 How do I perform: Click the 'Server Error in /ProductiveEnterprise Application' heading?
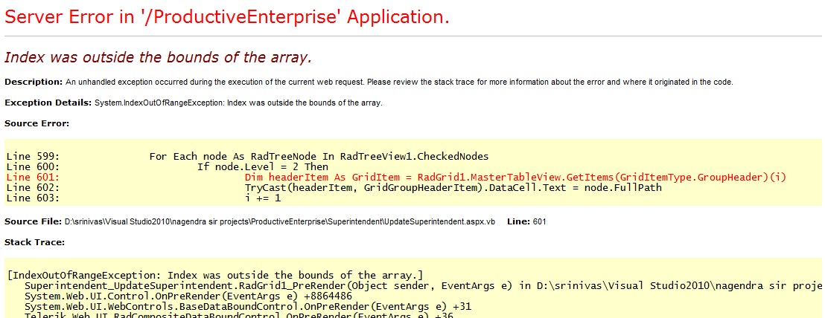[x=227, y=17]
